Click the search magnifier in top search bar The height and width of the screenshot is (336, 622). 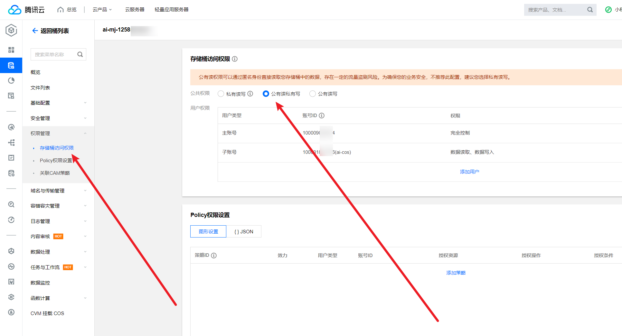[x=590, y=10]
